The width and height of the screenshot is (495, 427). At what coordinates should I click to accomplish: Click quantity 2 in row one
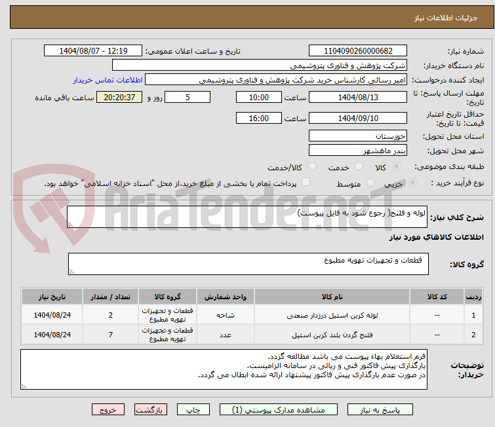[111, 315]
